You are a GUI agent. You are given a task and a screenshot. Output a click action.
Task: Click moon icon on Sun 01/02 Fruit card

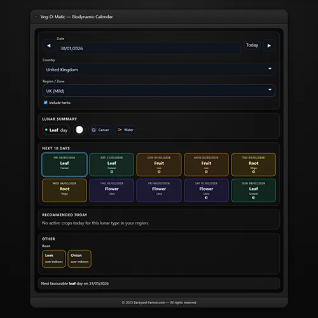(159, 172)
